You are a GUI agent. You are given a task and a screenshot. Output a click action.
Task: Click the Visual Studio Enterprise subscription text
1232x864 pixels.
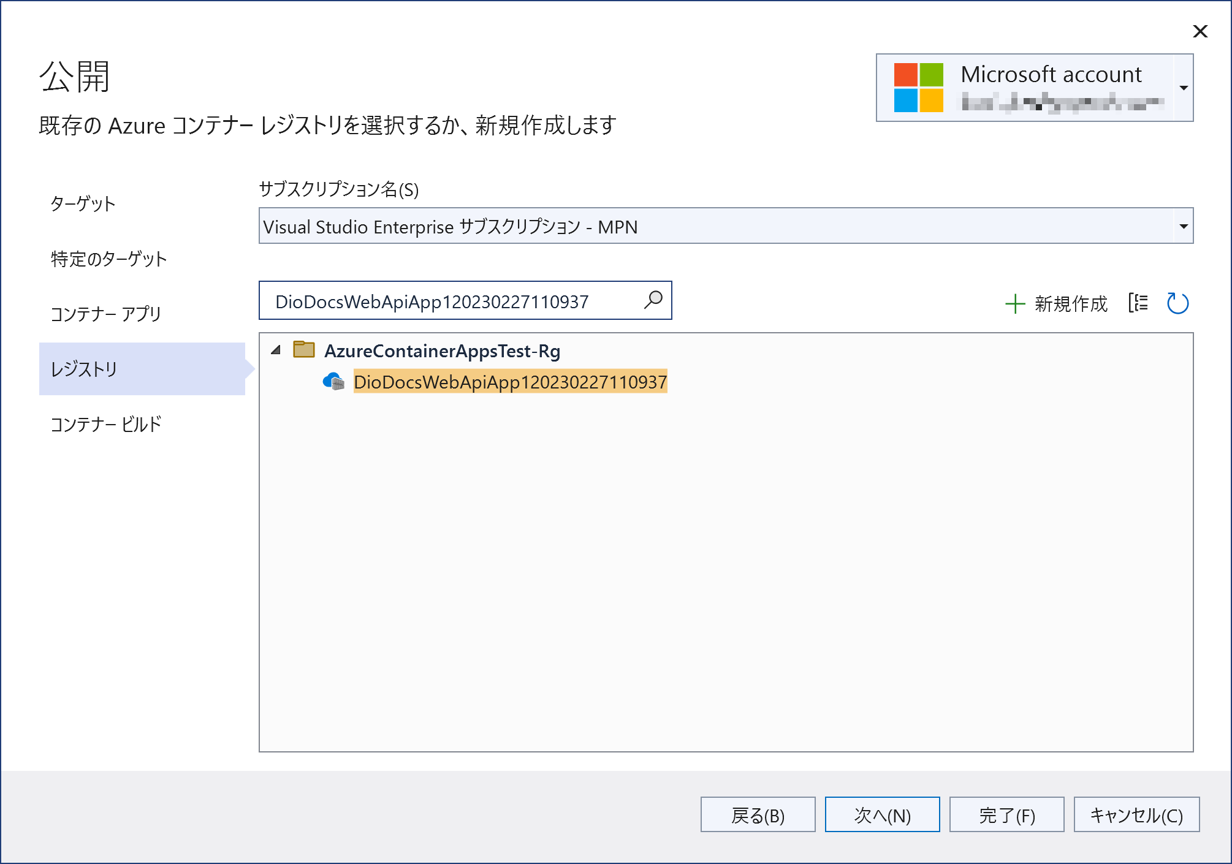pyautogui.click(x=451, y=227)
